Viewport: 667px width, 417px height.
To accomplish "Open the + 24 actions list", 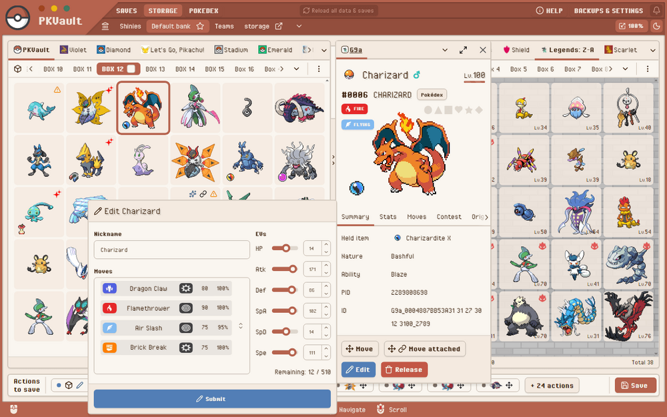I will pos(552,386).
